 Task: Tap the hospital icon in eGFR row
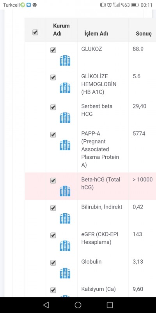click(65, 246)
